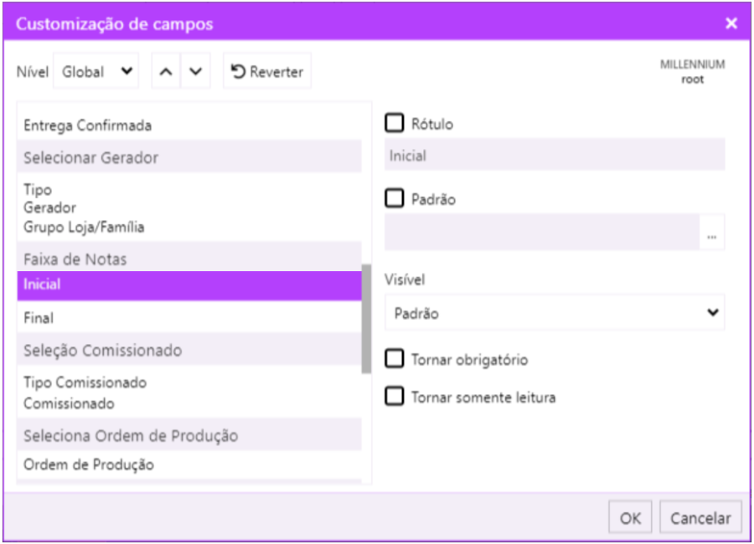Toggle the Padrão checkbox
754x544 pixels.
[x=394, y=199]
